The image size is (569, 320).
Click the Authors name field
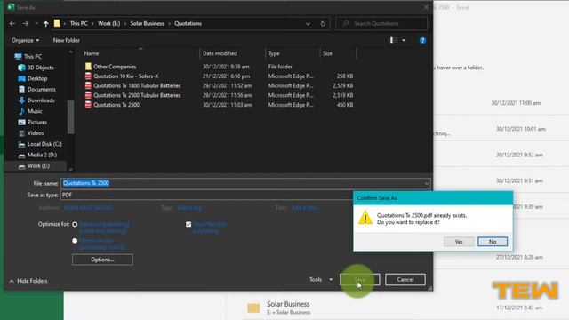point(88,208)
